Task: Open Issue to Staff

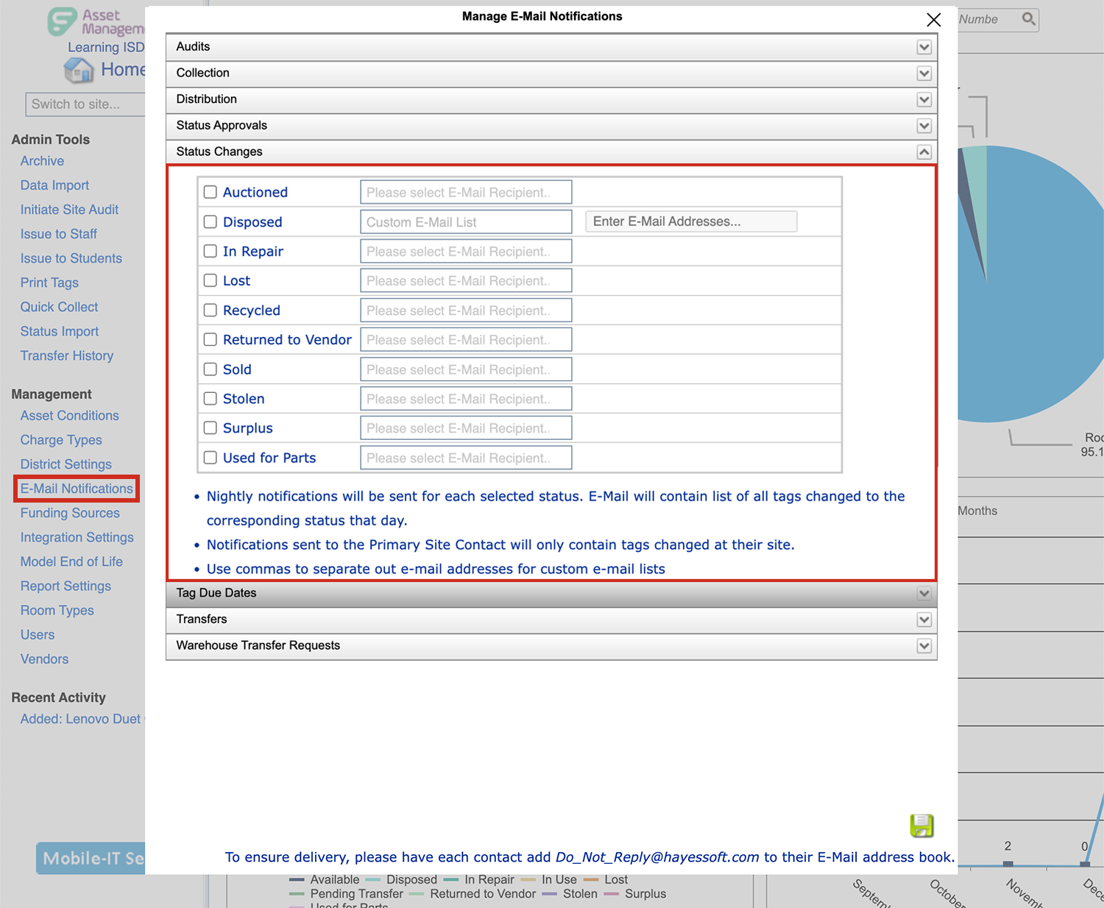Action: [x=59, y=234]
